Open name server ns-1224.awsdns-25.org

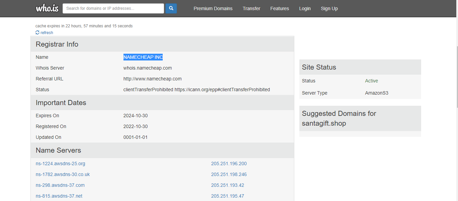[61, 164]
